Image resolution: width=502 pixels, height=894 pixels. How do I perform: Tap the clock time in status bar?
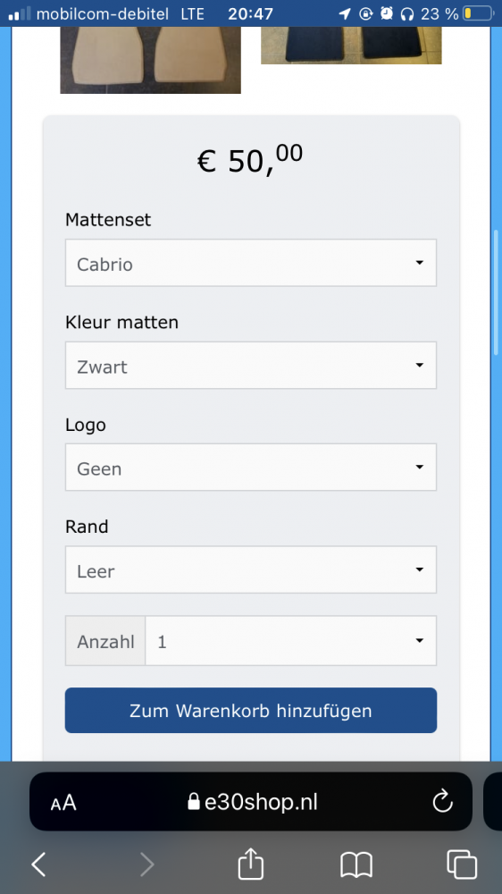pos(250,13)
